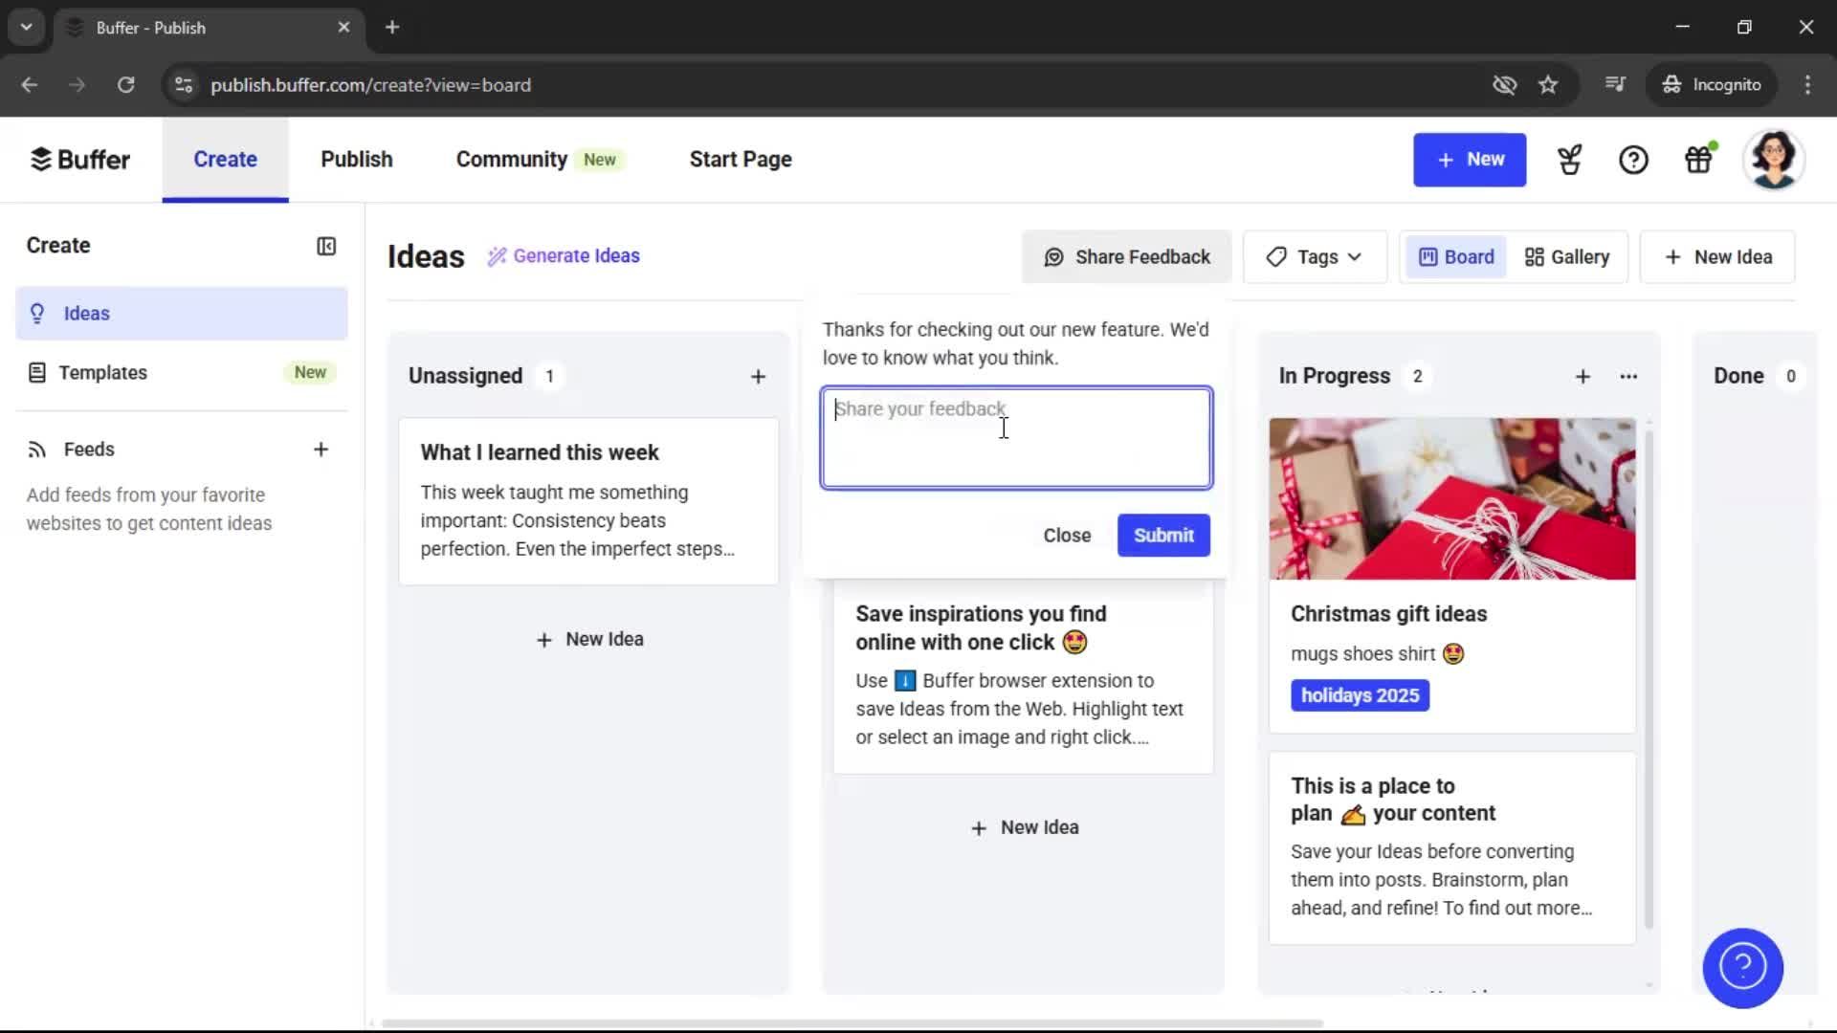The image size is (1837, 1033).
Task: Switch to Gallery view
Action: tap(1566, 256)
